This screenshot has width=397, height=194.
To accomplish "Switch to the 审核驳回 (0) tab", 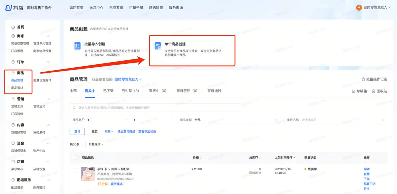I will coord(187,91).
